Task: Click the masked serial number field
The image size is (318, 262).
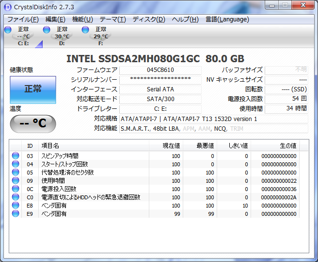Action: 160,80
